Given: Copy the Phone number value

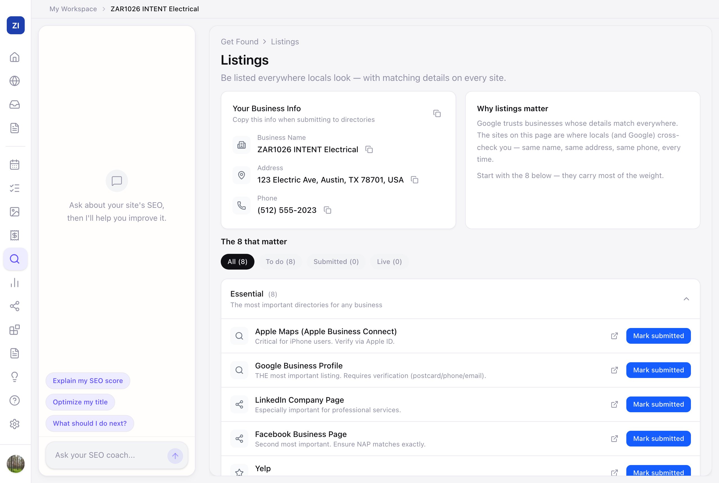Looking at the screenshot, I should 327,210.
